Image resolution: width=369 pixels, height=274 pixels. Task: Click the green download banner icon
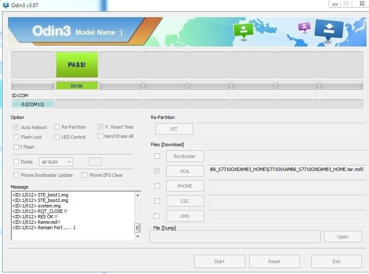pos(243,30)
